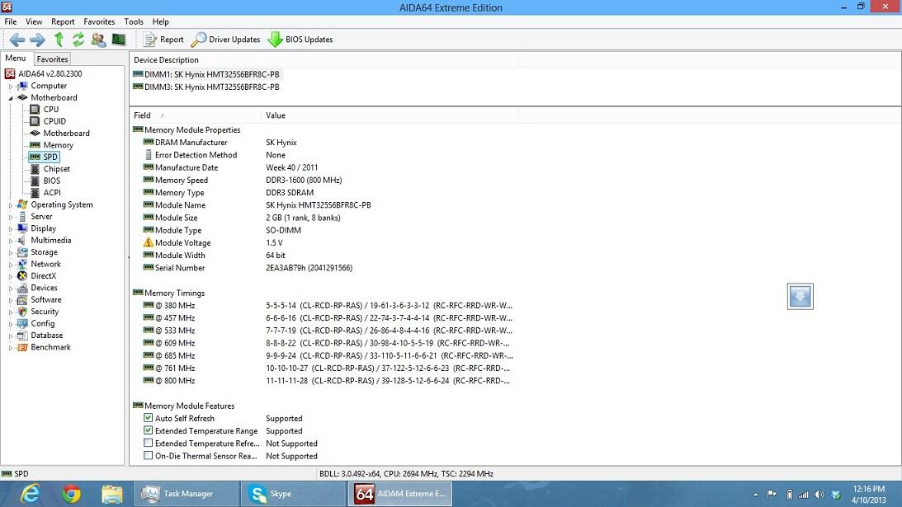
Task: Expand the Multimedia tree node
Action: click(x=11, y=241)
